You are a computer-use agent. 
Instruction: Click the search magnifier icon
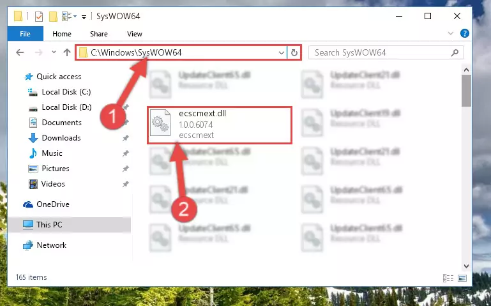tap(455, 52)
